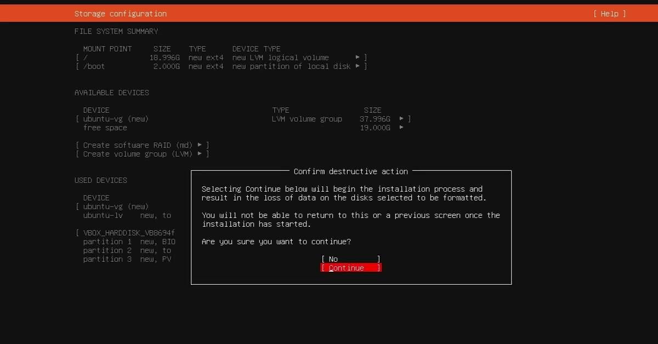Viewport: 658px width, 344px height.
Task: Click arrow icon on /boot mount row
Action: click(x=358, y=66)
